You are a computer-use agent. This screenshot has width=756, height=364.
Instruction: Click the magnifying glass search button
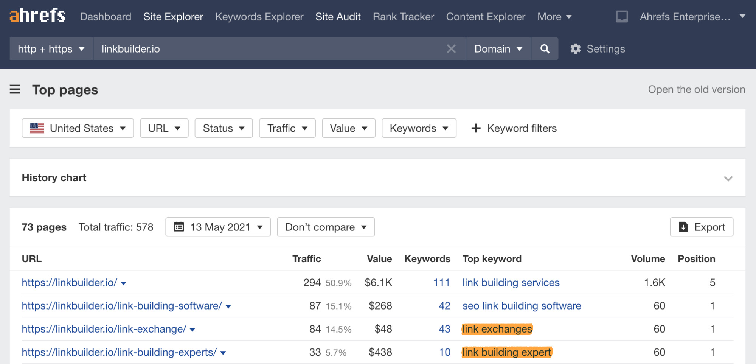pyautogui.click(x=545, y=49)
